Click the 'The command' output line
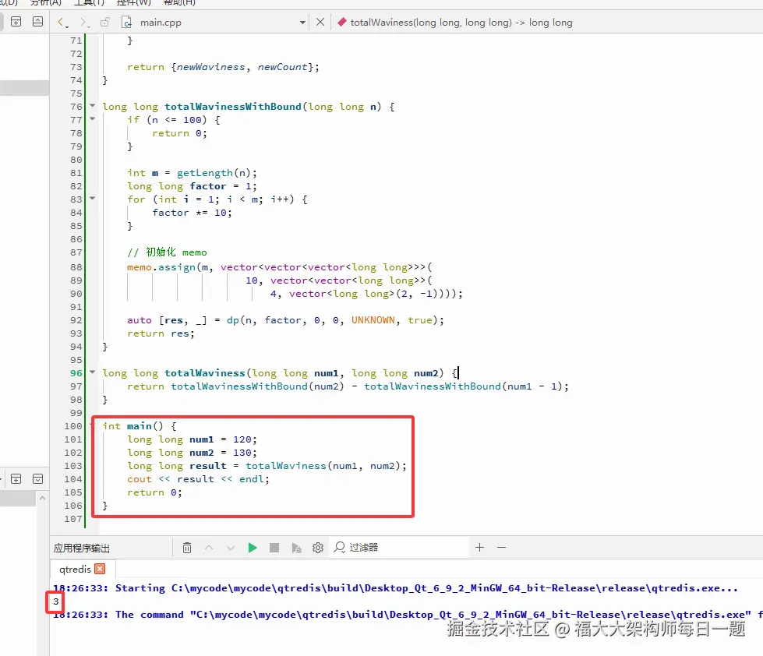Viewport: 763px width, 656px height. (x=408, y=615)
